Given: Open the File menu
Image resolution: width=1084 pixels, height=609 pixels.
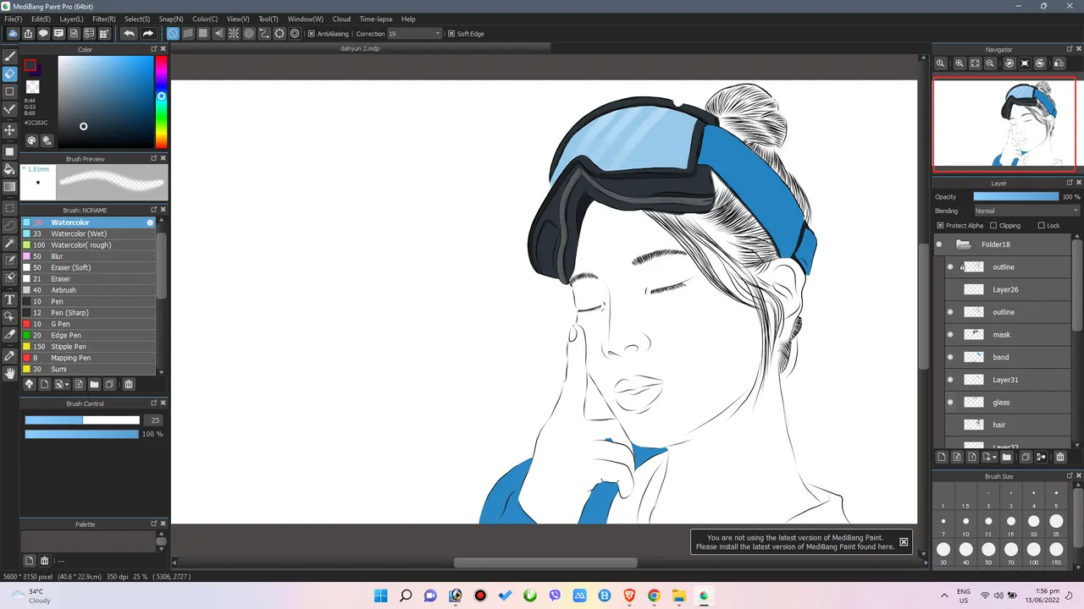Looking at the screenshot, I should (x=14, y=19).
